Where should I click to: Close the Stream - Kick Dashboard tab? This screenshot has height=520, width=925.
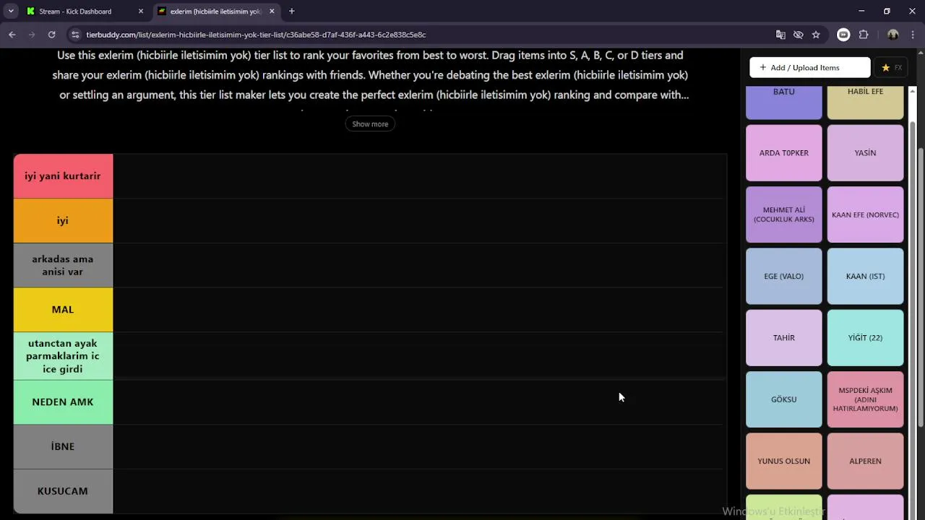click(x=141, y=11)
